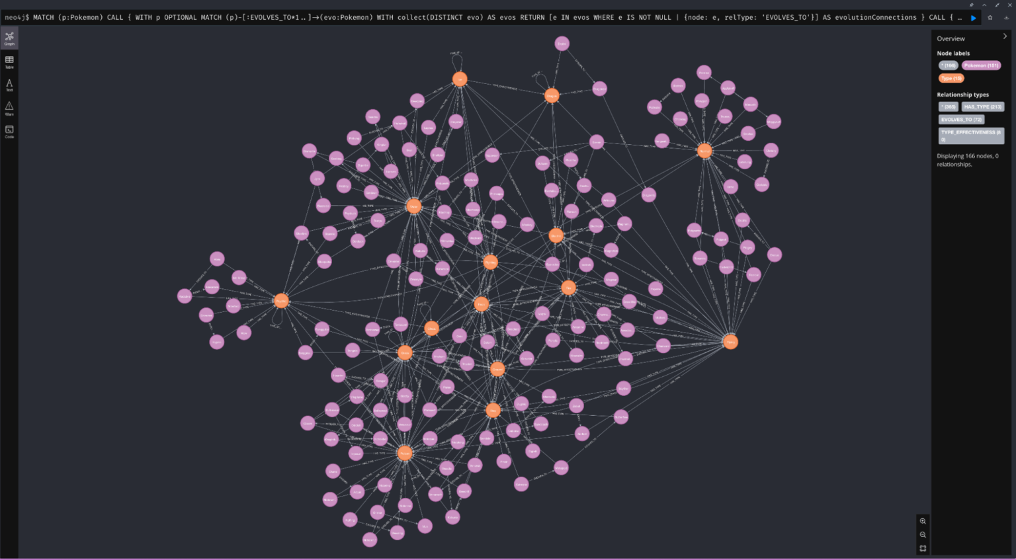
Task: Select the Graph visualization view
Action: pyautogui.click(x=9, y=38)
